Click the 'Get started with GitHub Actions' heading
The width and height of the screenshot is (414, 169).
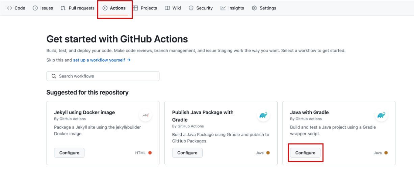click(117, 39)
